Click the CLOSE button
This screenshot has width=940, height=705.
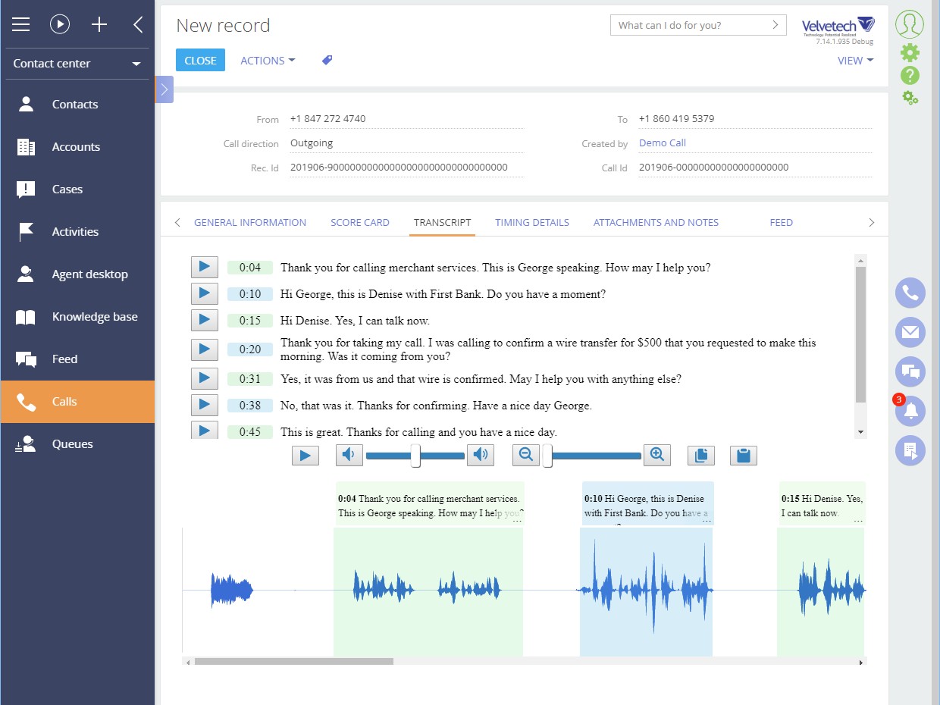point(200,59)
